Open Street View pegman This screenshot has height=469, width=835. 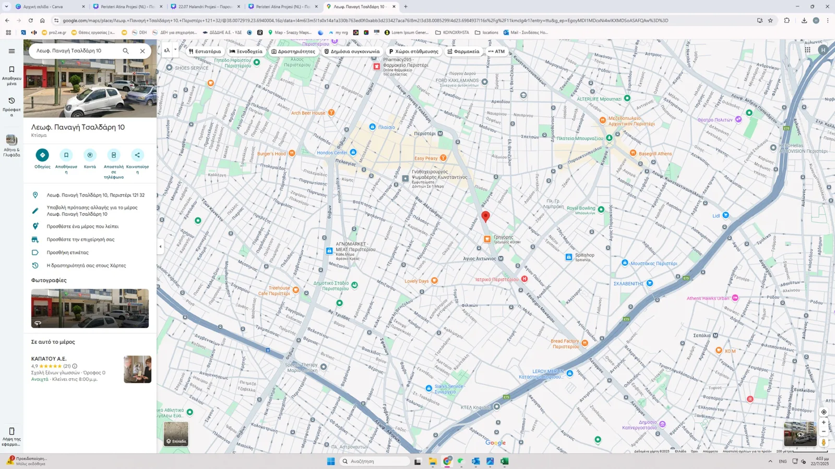point(824,442)
